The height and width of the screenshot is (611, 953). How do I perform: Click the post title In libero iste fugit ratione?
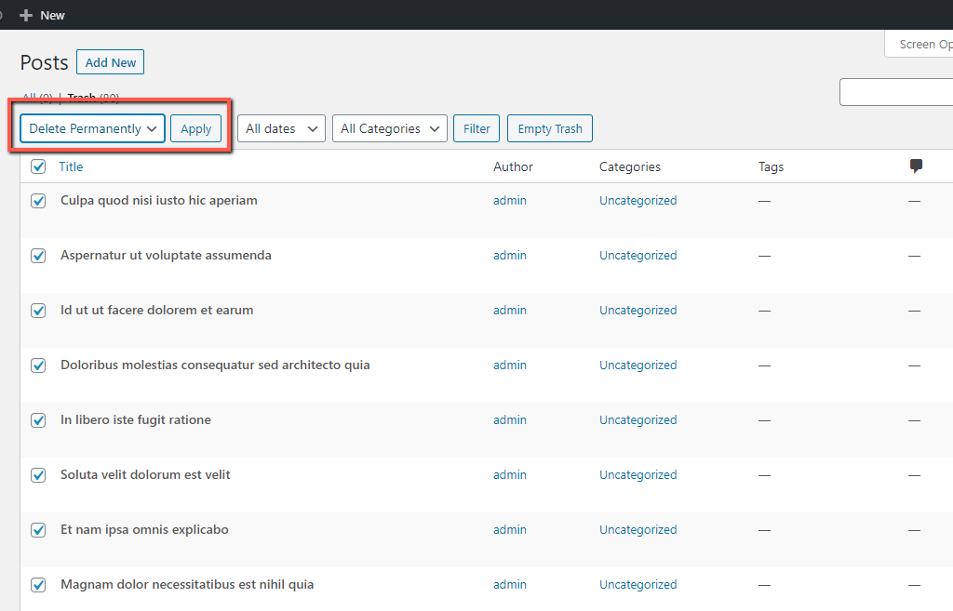(136, 420)
